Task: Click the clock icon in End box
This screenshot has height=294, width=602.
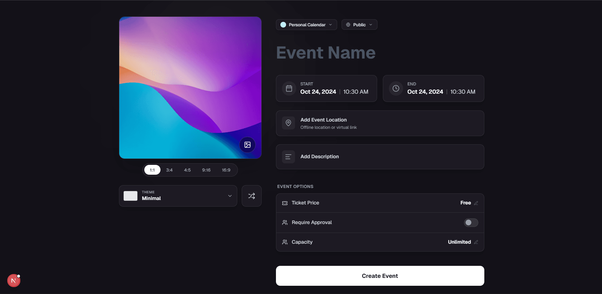Action: (396, 89)
